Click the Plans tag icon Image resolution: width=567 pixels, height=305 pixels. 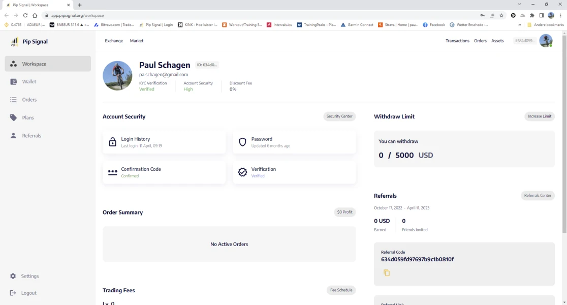click(13, 117)
